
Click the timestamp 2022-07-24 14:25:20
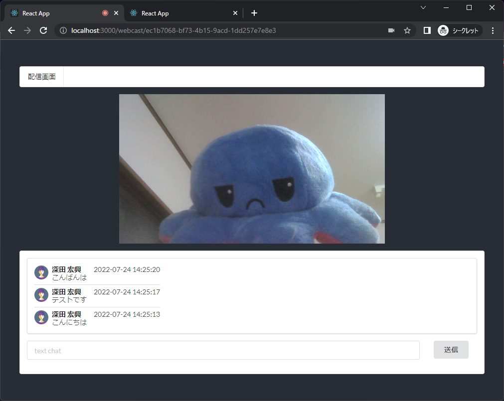click(x=127, y=269)
